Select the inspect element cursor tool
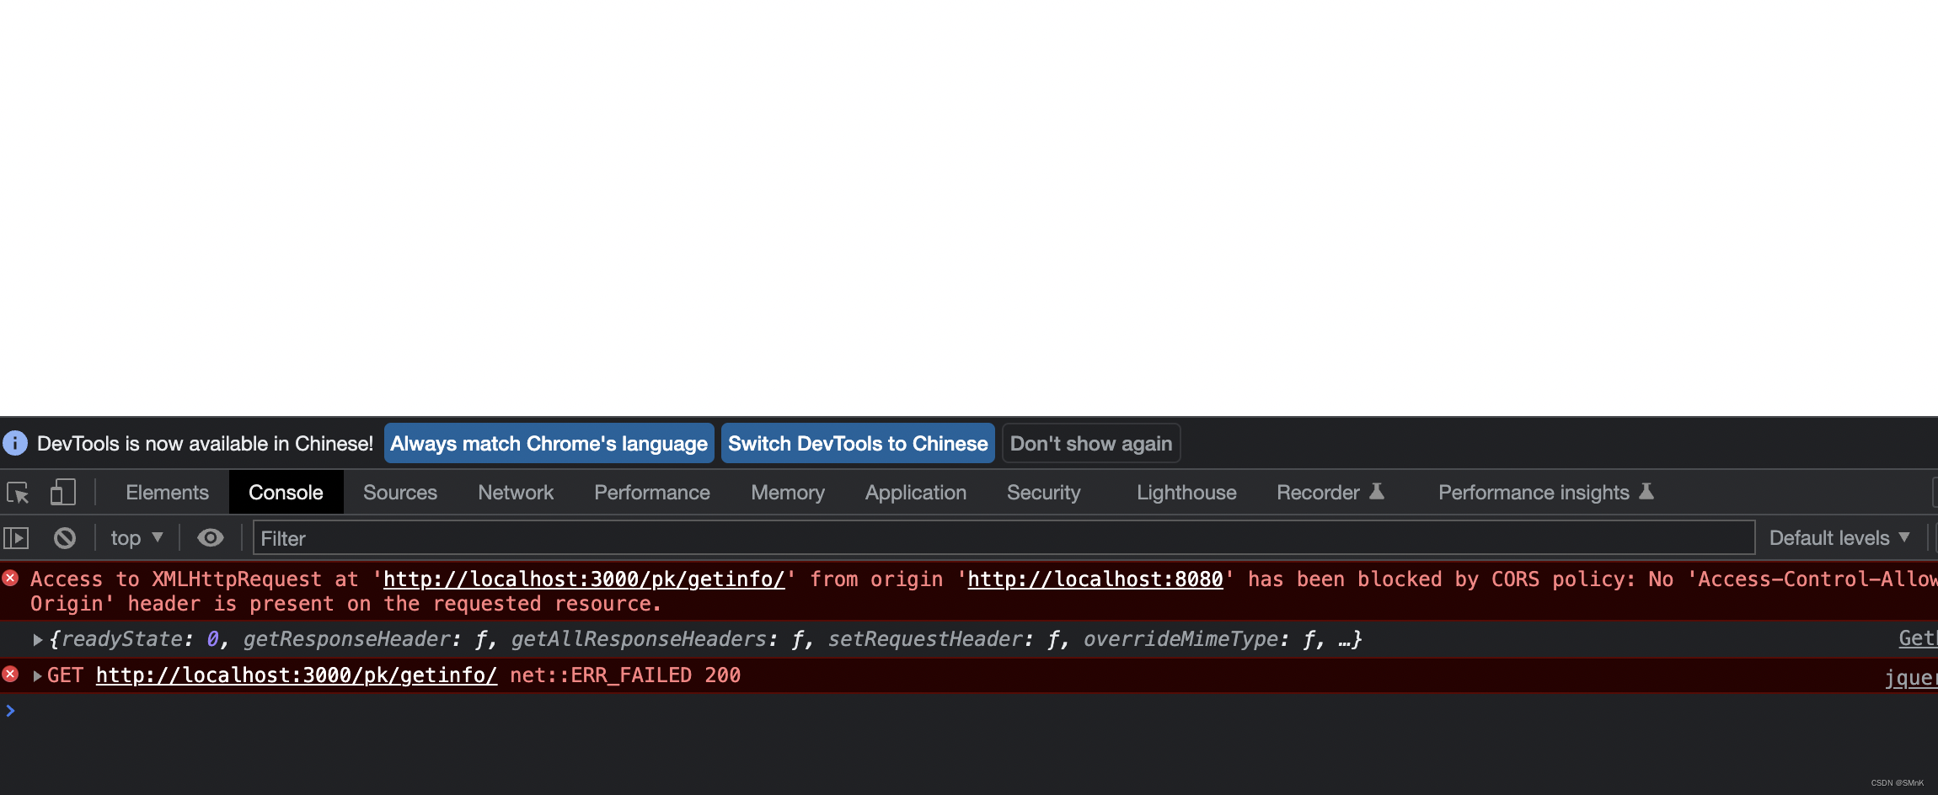 click(18, 493)
